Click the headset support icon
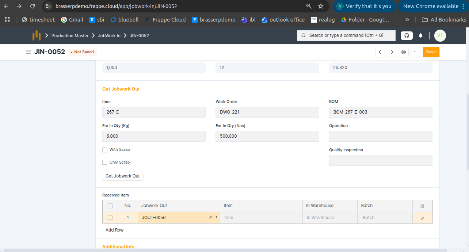 [406, 35]
